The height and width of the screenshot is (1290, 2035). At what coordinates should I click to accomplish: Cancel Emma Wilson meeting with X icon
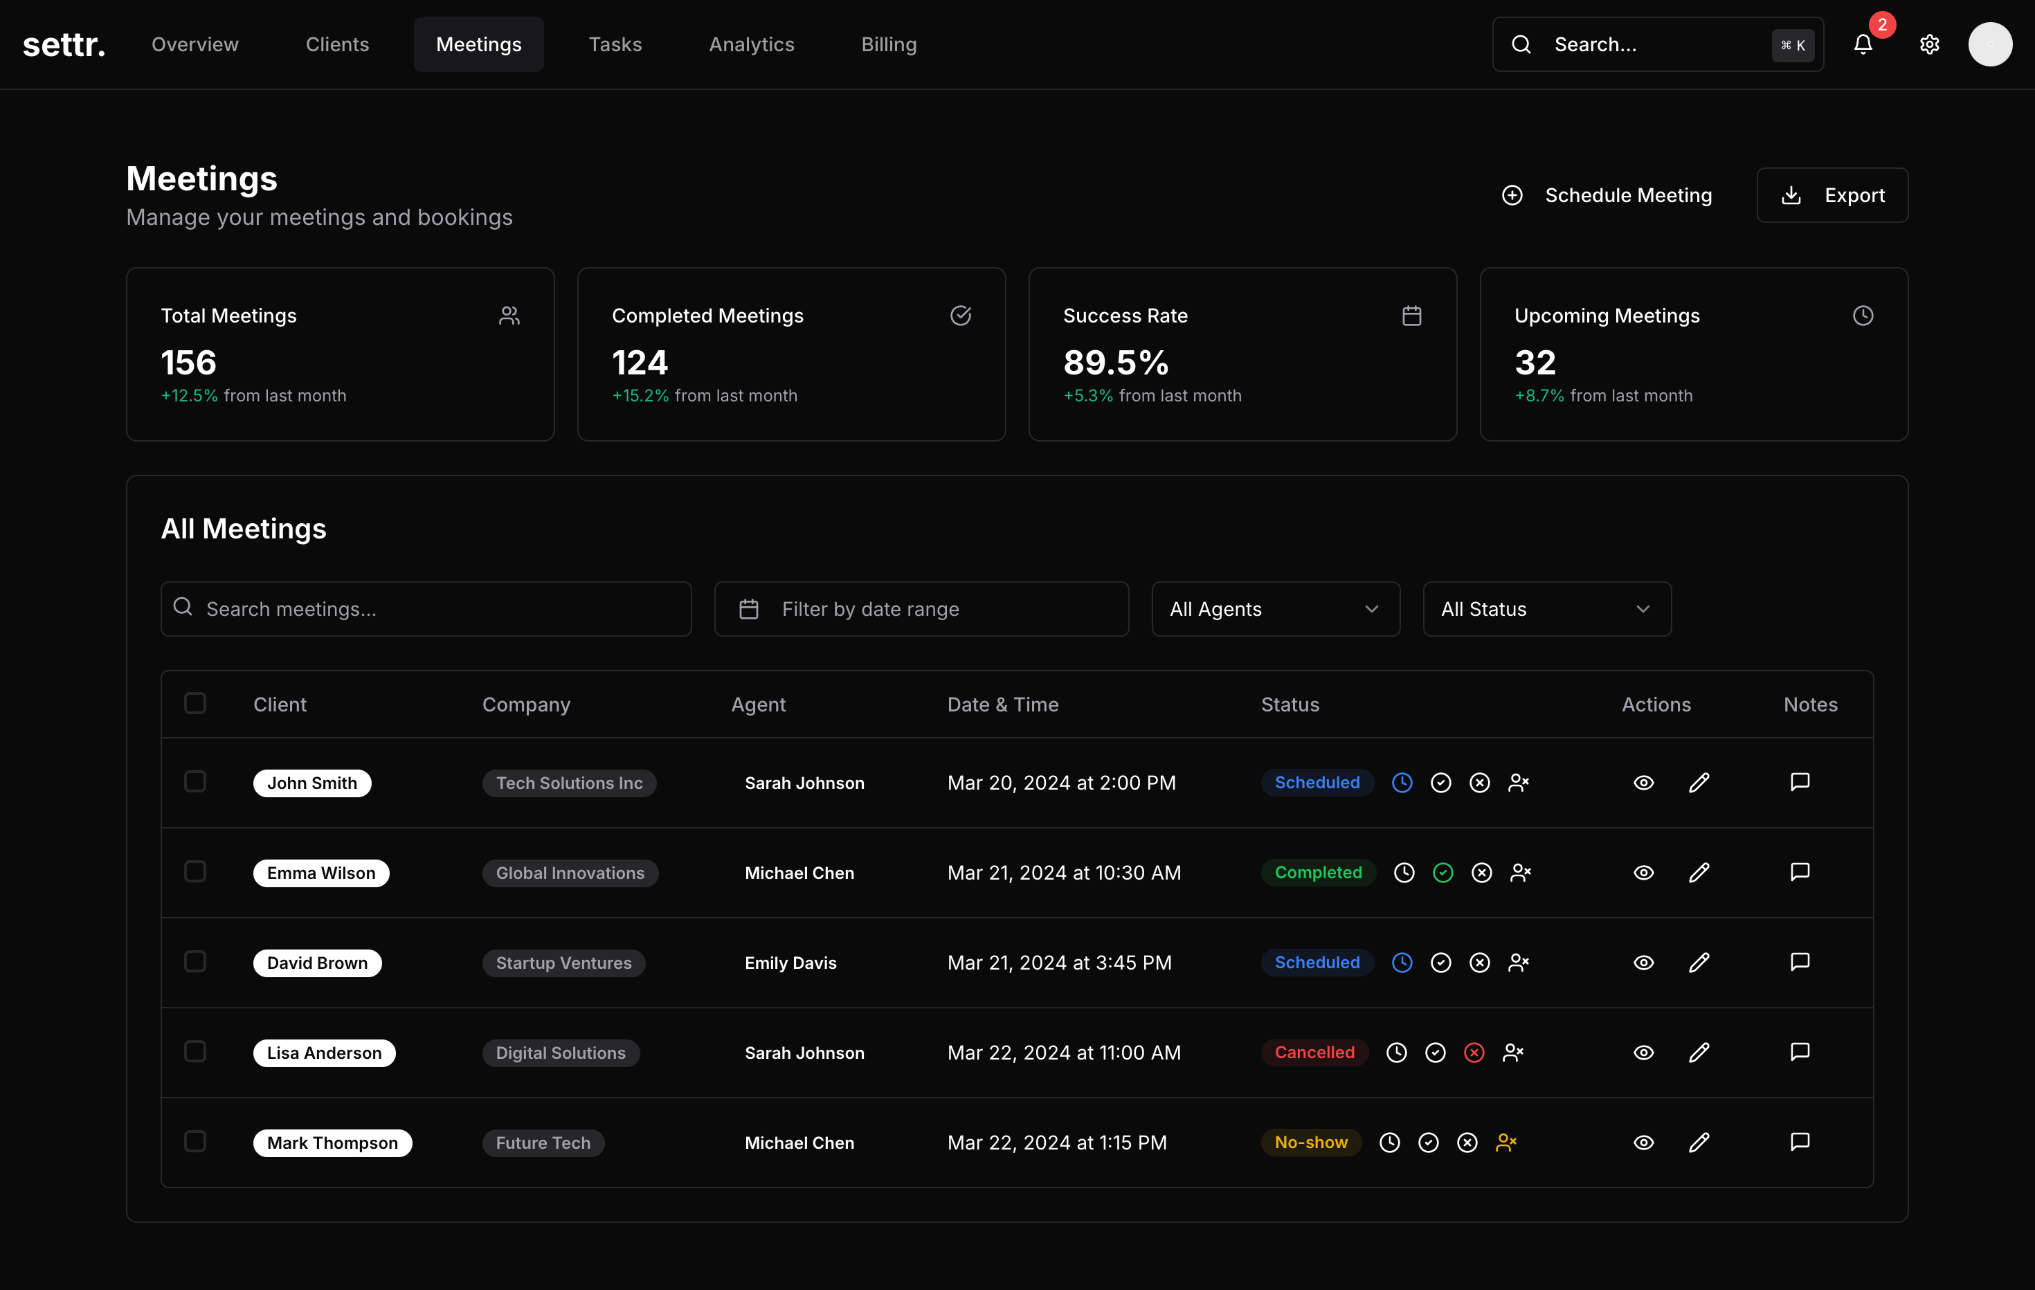tap(1483, 873)
